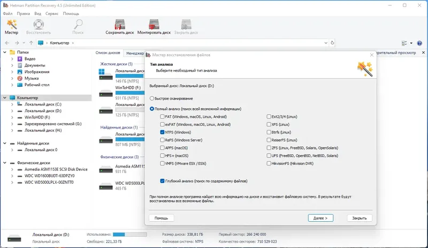This screenshot has width=428, height=248.
Task: Open the Сервис menu
Action: (52, 13)
